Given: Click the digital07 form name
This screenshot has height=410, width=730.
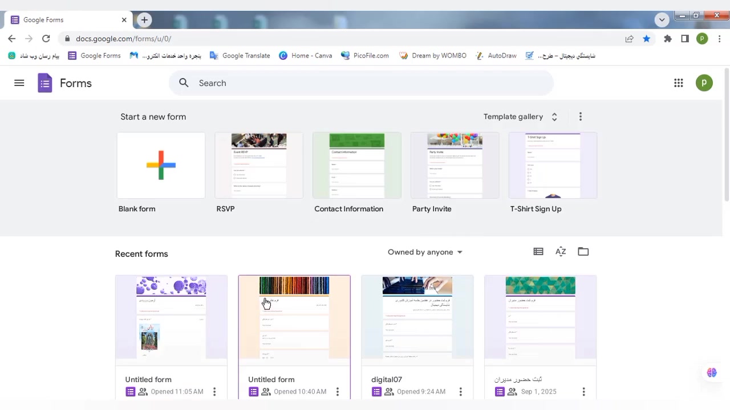Looking at the screenshot, I should pos(387,379).
